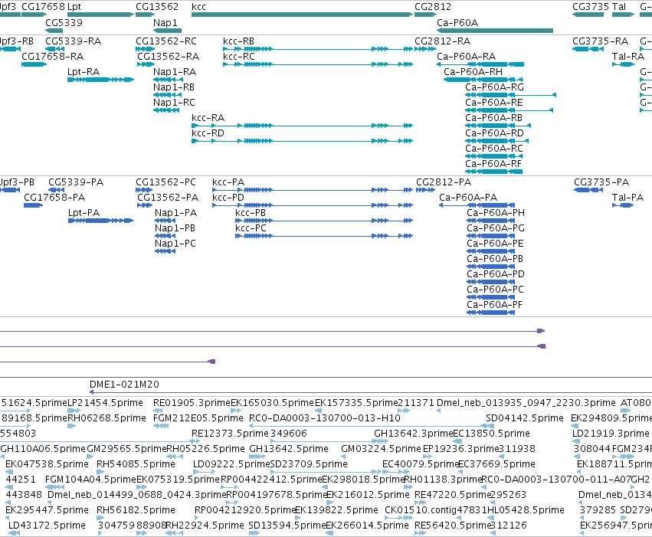This screenshot has height=537, width=652.
Task: Click the CG13562-RC transcript label
Action: click(166, 41)
